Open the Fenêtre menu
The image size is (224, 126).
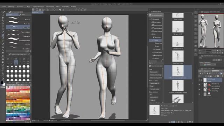(65, 7)
